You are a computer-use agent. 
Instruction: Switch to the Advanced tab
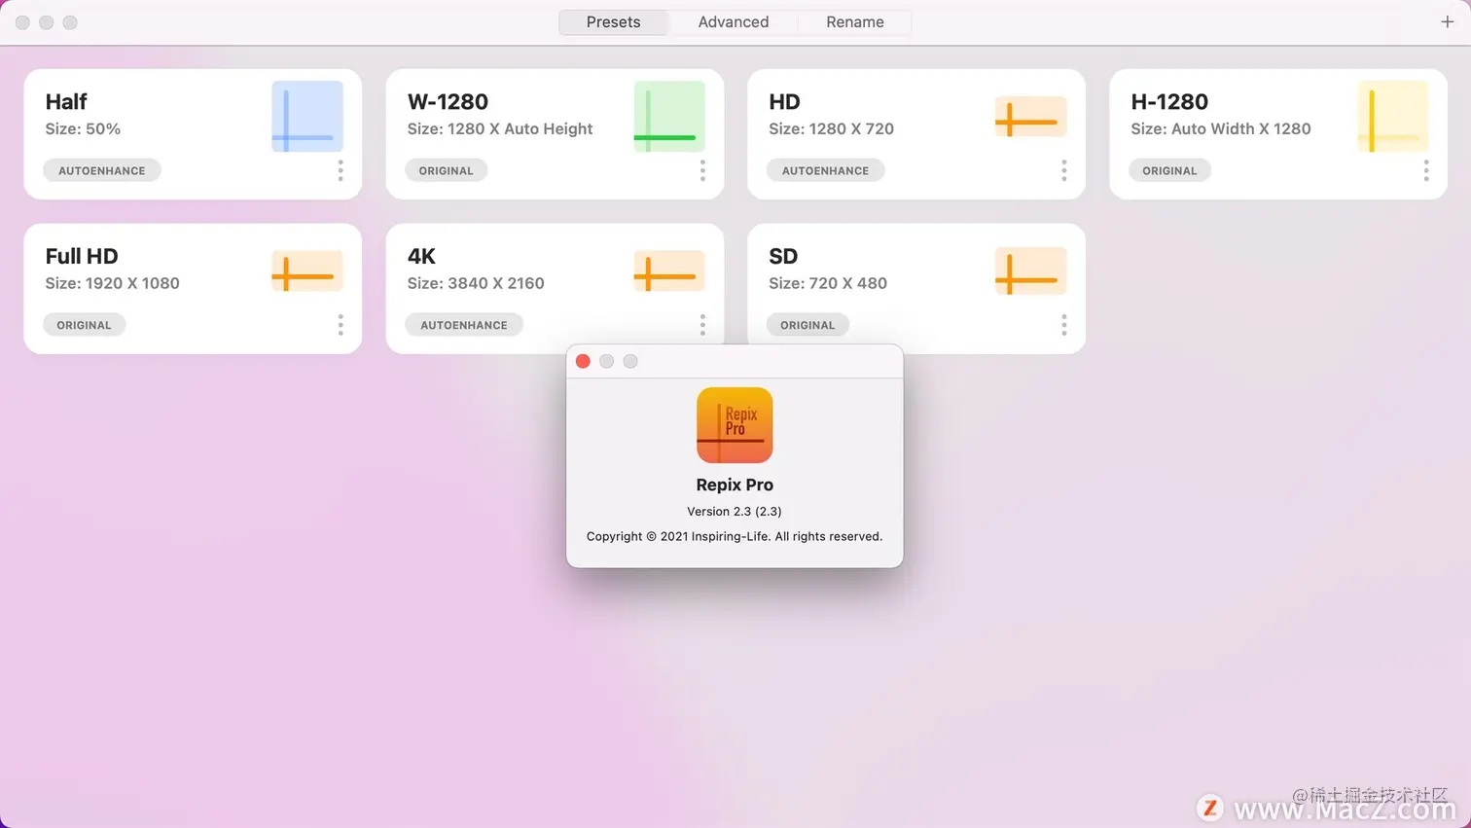click(734, 21)
